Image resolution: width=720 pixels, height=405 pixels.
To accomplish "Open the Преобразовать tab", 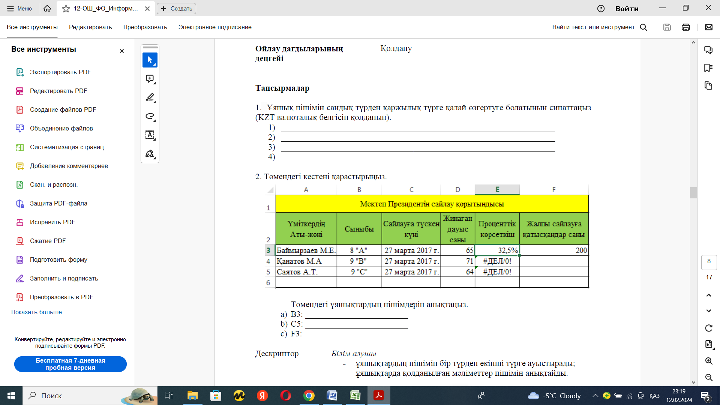I will (x=145, y=27).
